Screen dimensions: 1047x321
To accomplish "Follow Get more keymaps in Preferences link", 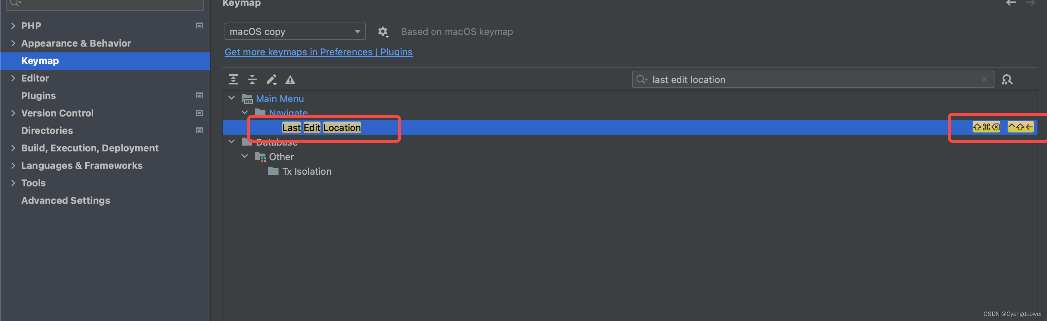I will [x=318, y=52].
